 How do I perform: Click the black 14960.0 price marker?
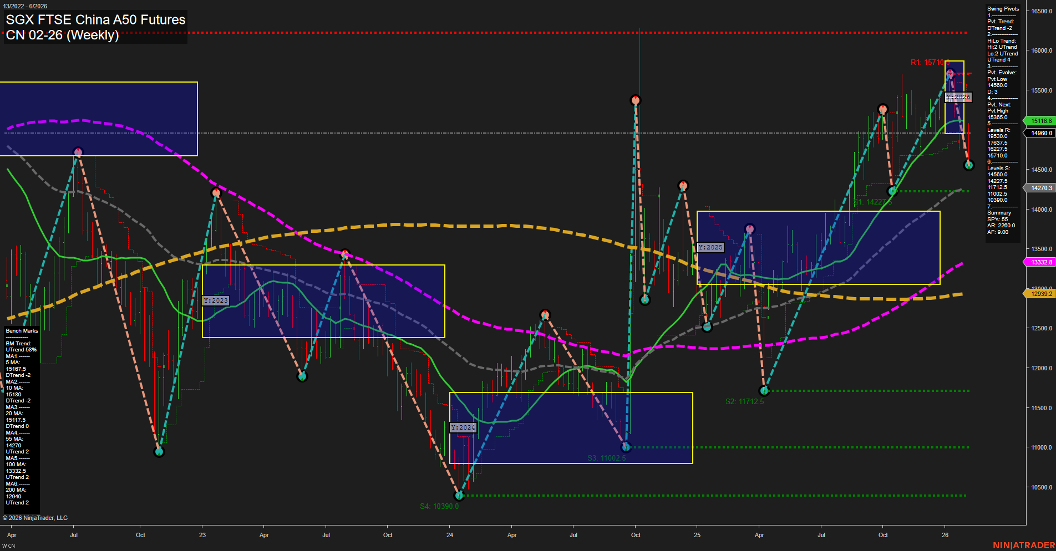(x=1039, y=133)
